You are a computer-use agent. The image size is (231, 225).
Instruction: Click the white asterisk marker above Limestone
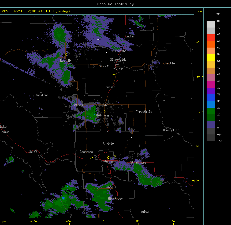41,92
